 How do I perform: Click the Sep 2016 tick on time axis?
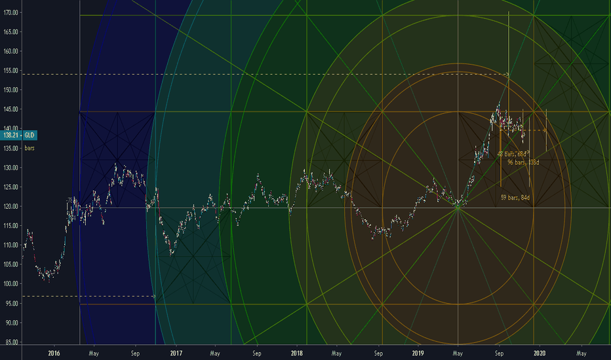coord(135,353)
